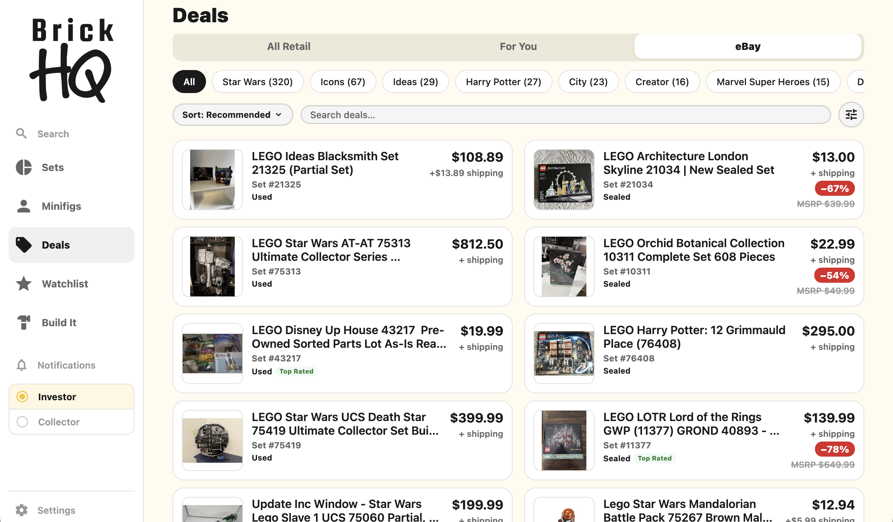
Task: Click the $108.89 price
Action: (477, 157)
